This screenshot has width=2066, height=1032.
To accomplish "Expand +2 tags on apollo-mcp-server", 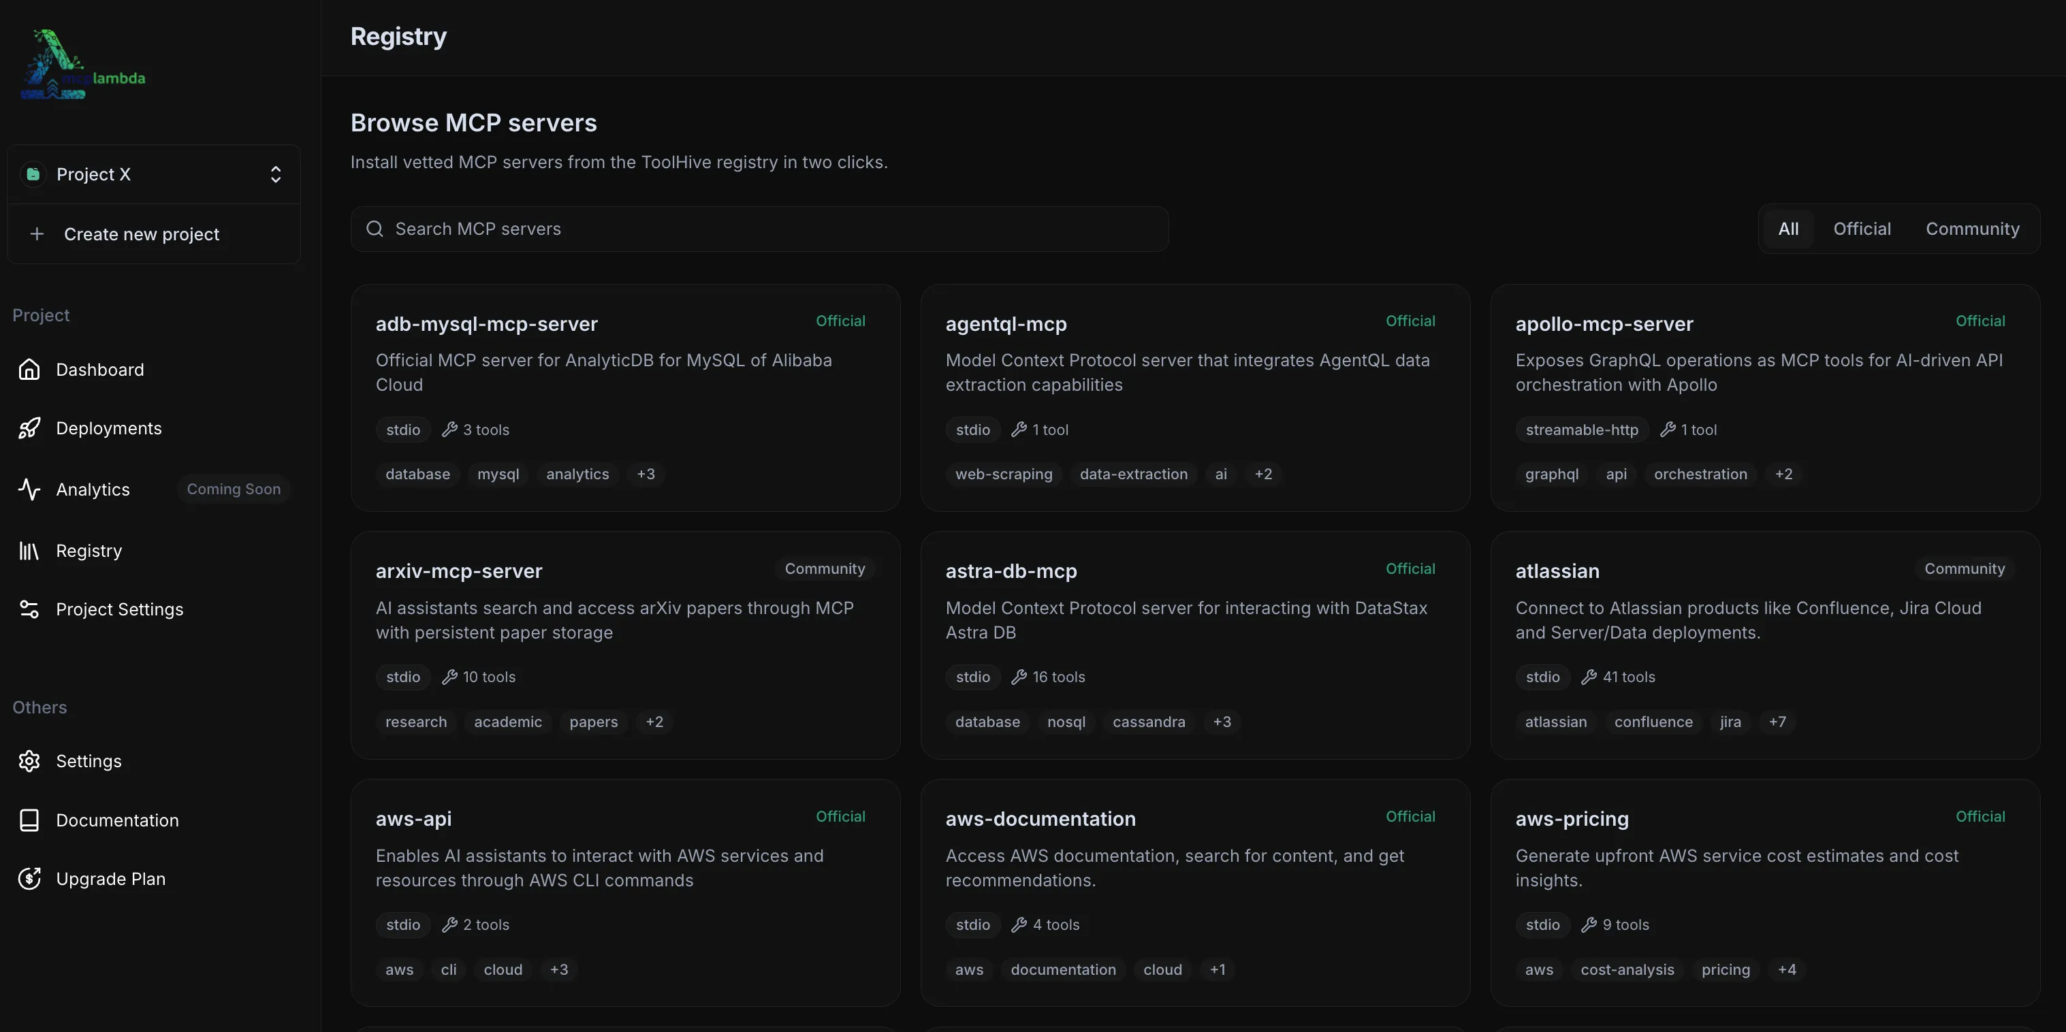I will click(1783, 474).
